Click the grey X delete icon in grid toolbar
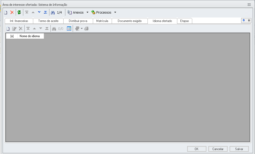The image size is (255, 154). (20, 28)
